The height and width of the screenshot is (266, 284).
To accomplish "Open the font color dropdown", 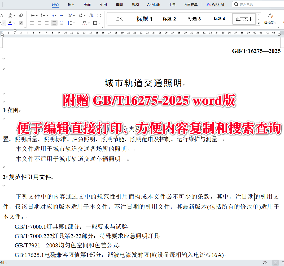I will point(14,23).
